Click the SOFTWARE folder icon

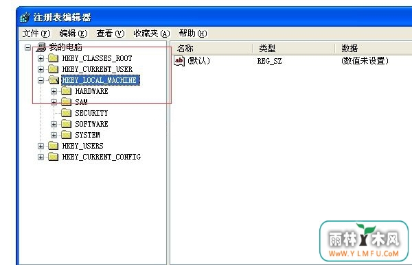click(66, 124)
